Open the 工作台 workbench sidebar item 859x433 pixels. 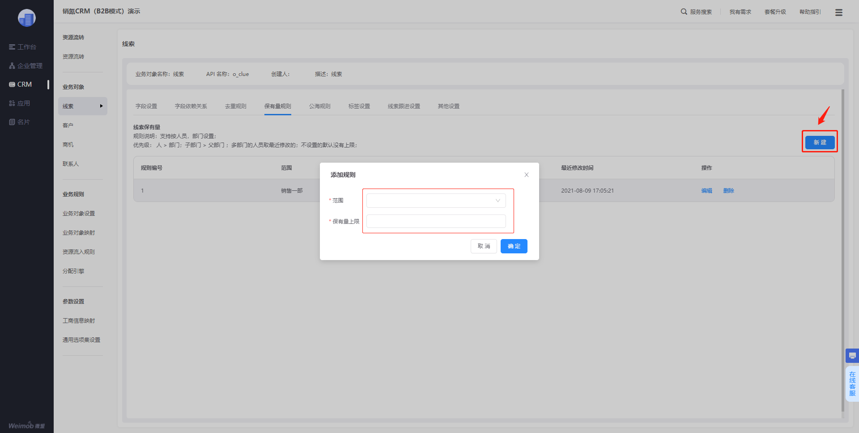click(22, 47)
